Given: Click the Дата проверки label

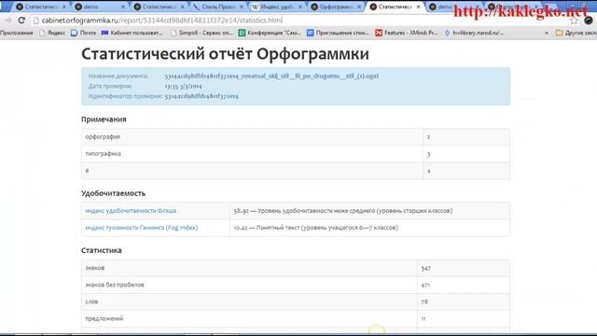Looking at the screenshot, I should (x=110, y=86).
